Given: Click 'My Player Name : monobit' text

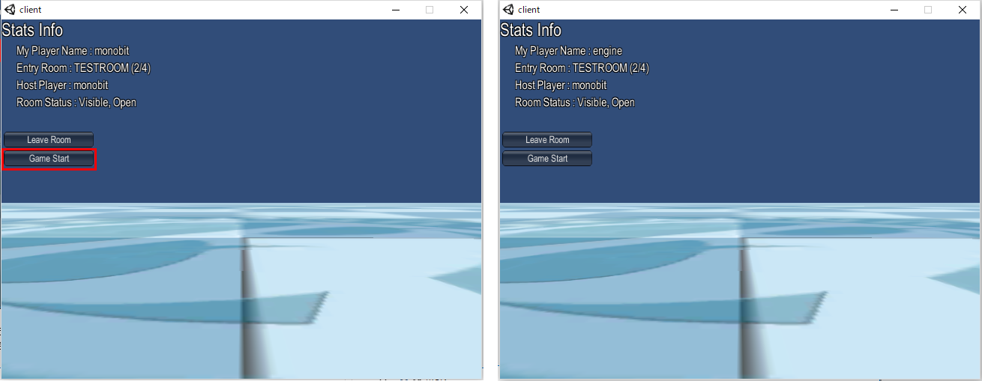Looking at the screenshot, I should click(x=73, y=51).
